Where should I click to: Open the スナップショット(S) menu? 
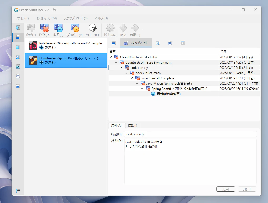[x=76, y=18]
